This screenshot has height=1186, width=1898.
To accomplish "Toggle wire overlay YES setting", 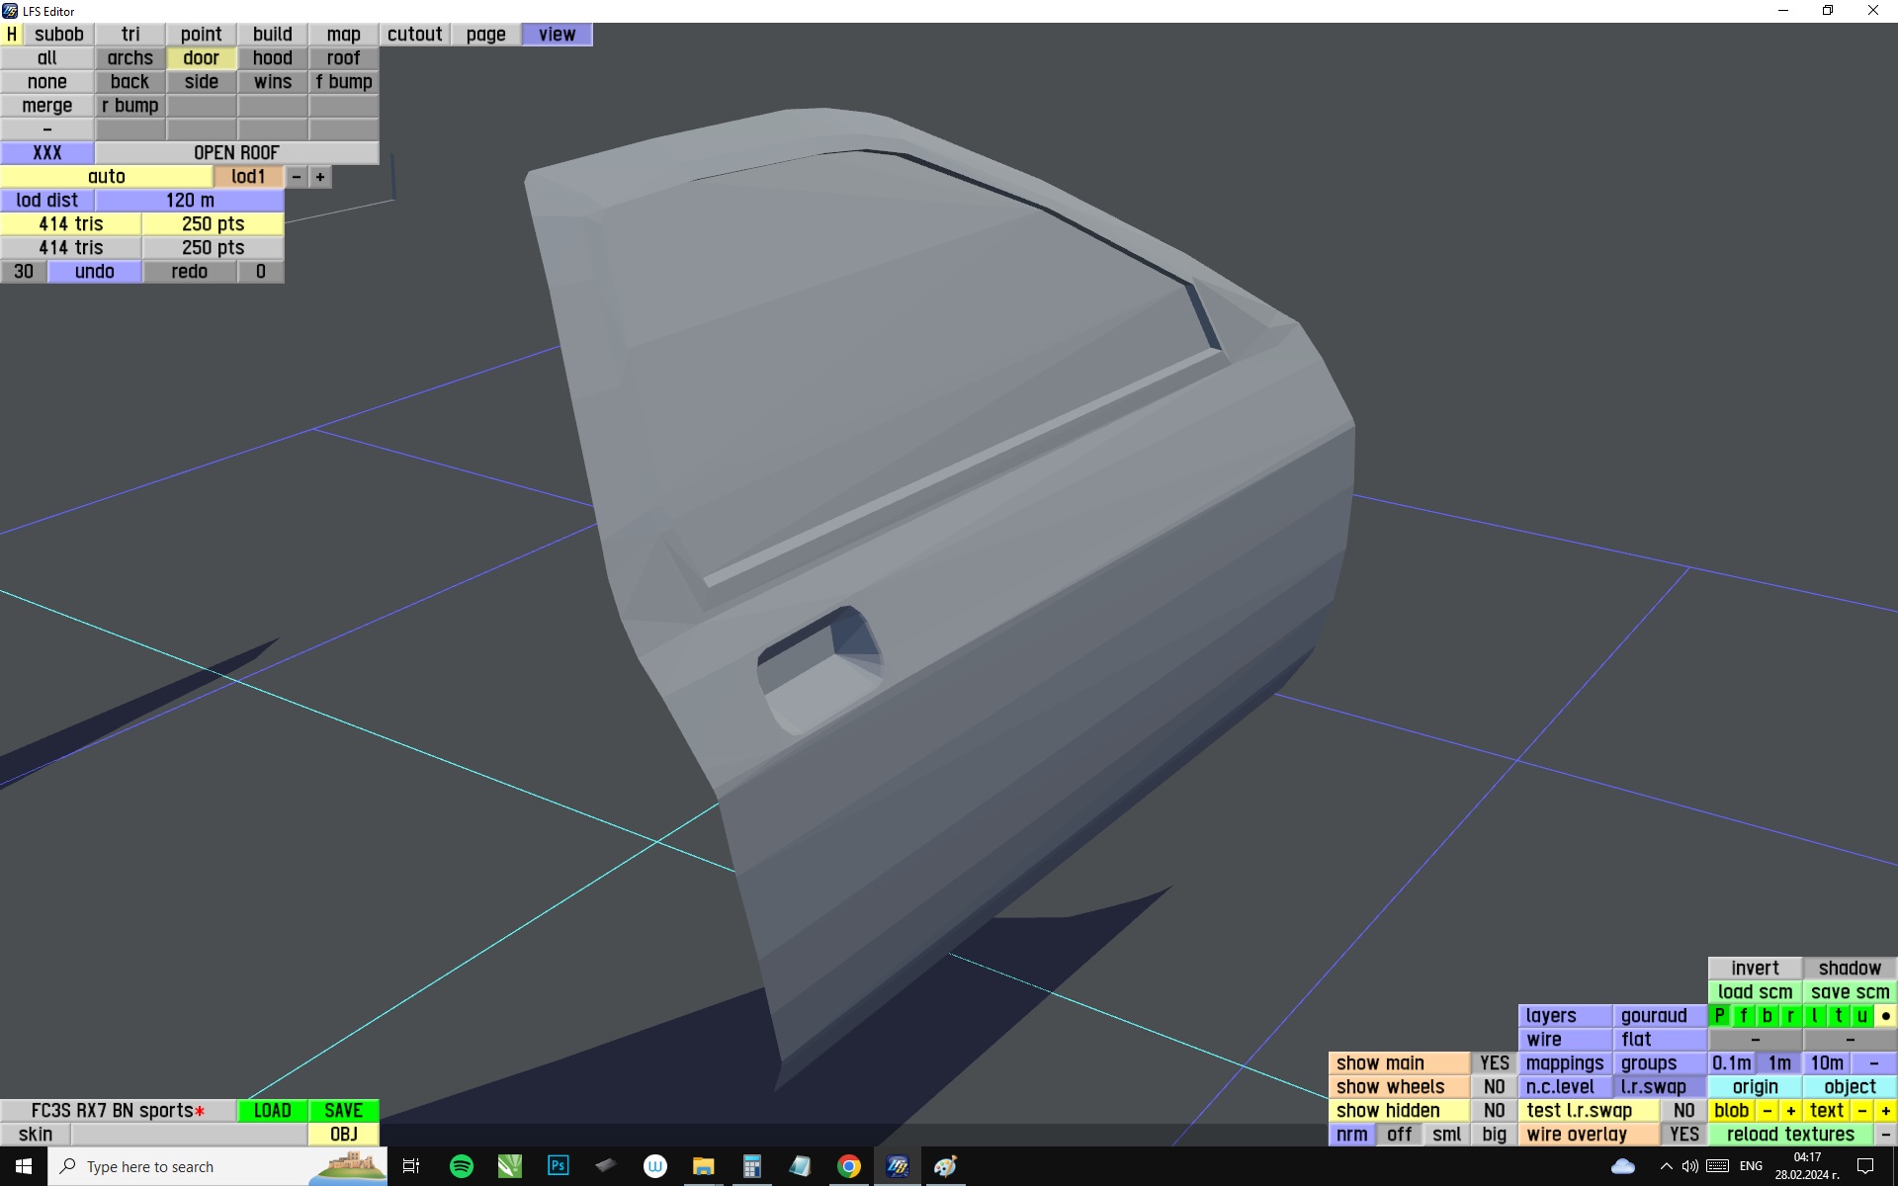I will 1683,1135.
